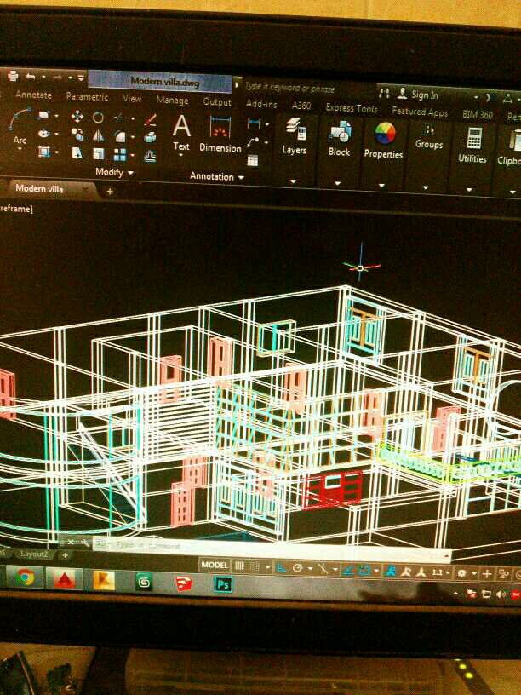Select the Leader annotation tool
Image resolution: width=521 pixels, height=695 pixels.
[253, 142]
